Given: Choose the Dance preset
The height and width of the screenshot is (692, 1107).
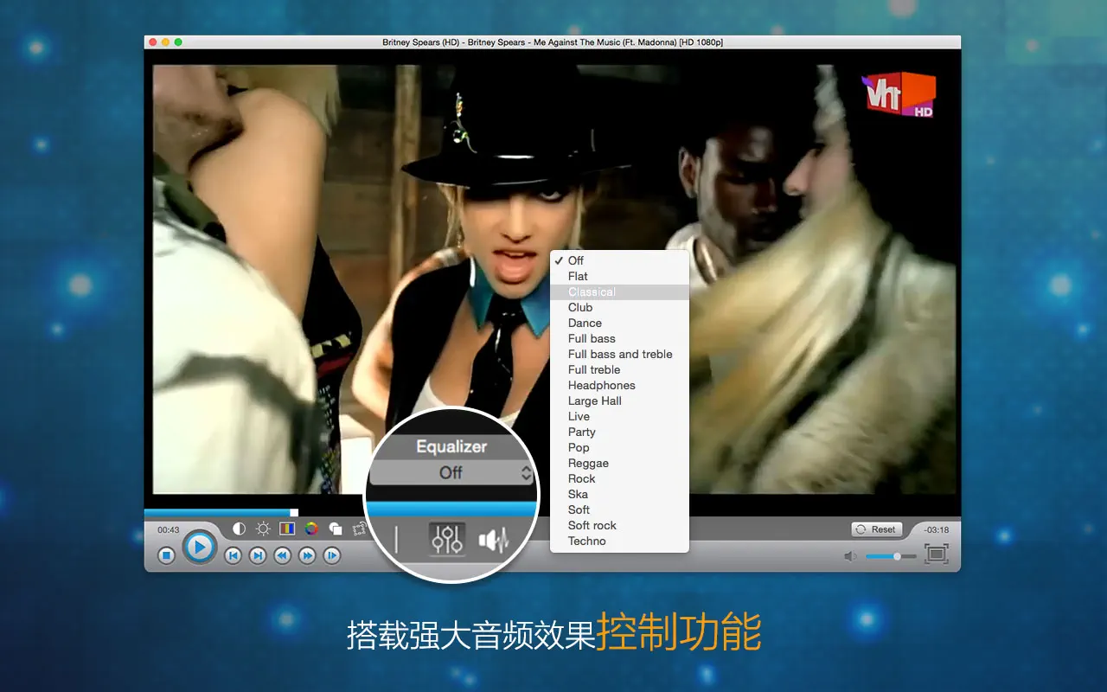Looking at the screenshot, I should [619, 323].
